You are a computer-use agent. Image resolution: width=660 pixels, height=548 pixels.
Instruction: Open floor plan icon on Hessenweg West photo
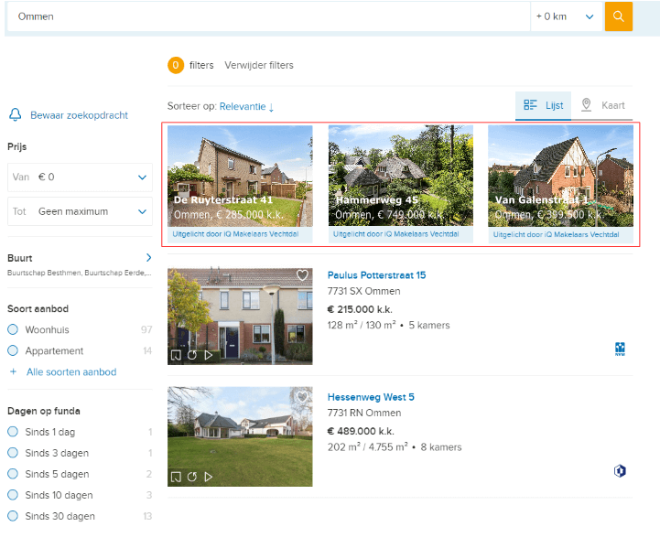point(176,477)
